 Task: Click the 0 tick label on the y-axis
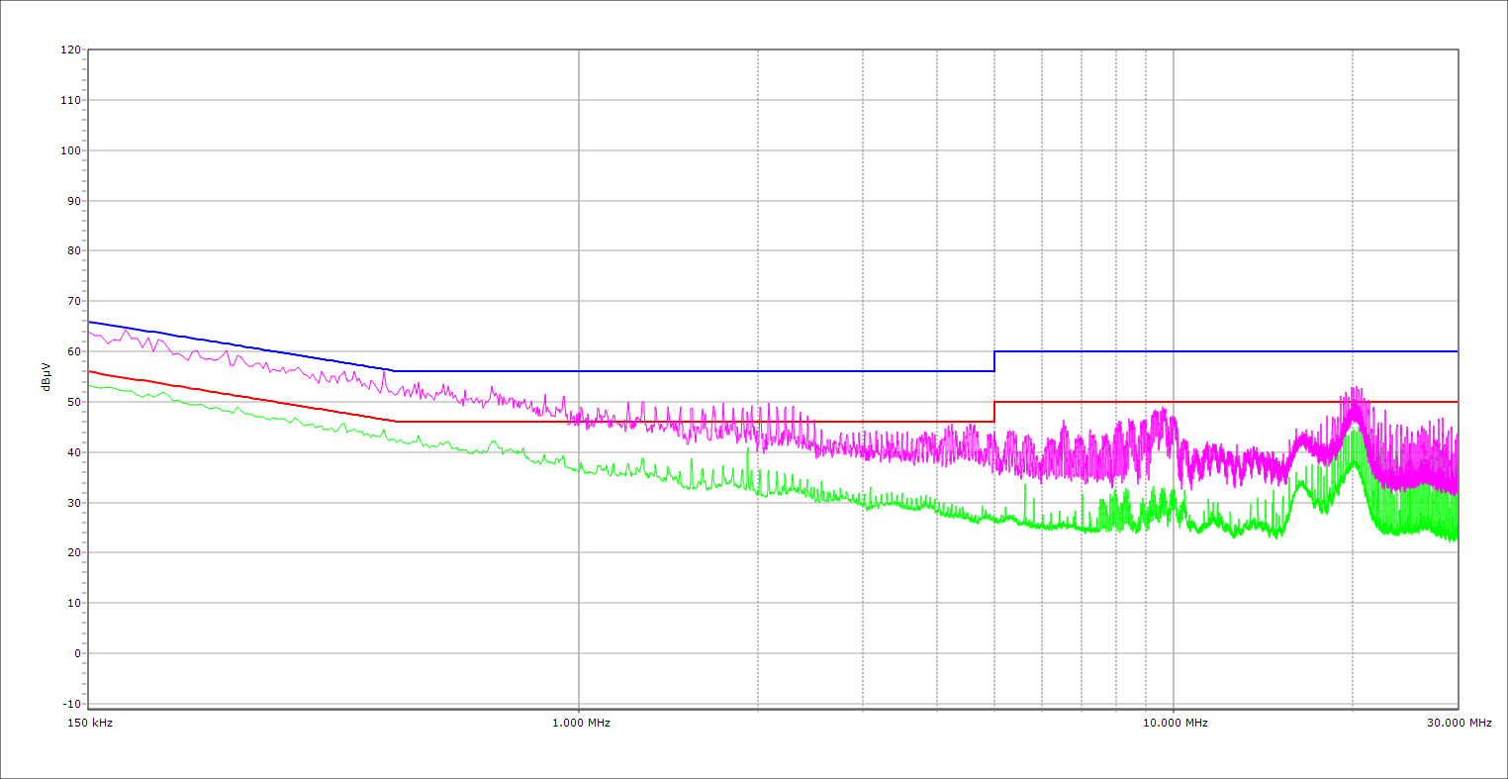(x=76, y=653)
